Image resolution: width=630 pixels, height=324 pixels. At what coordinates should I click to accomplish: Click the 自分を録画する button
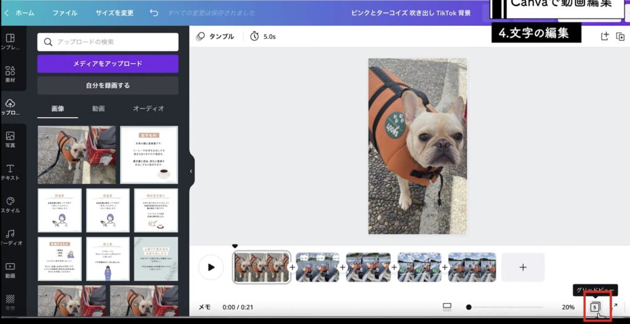coord(108,86)
